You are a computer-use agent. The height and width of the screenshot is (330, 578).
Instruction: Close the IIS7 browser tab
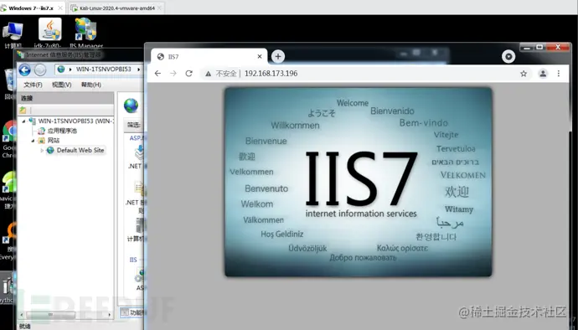point(260,56)
